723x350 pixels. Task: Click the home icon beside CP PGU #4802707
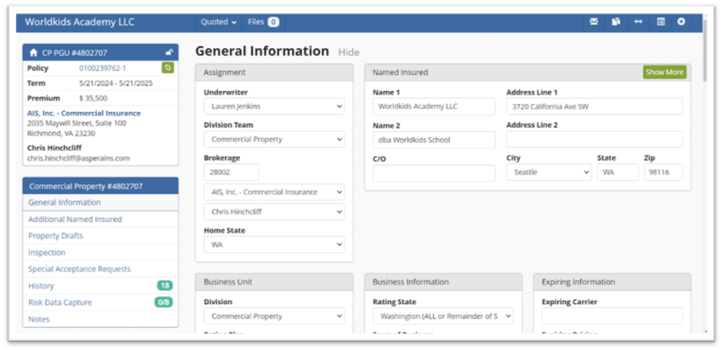pyautogui.click(x=33, y=53)
